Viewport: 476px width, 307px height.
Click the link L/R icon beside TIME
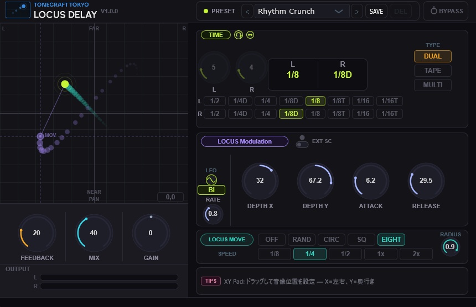click(250, 35)
